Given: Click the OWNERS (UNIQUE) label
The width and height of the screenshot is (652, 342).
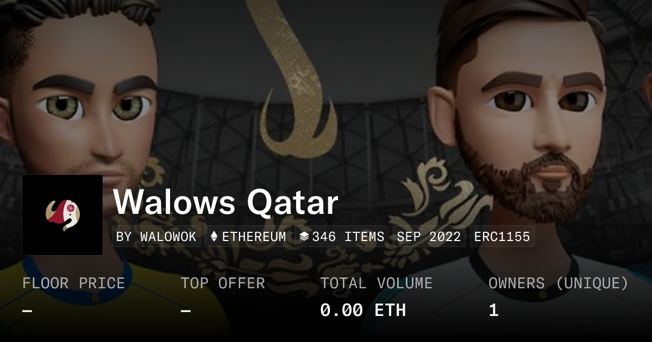Looking at the screenshot, I should (x=559, y=283).
